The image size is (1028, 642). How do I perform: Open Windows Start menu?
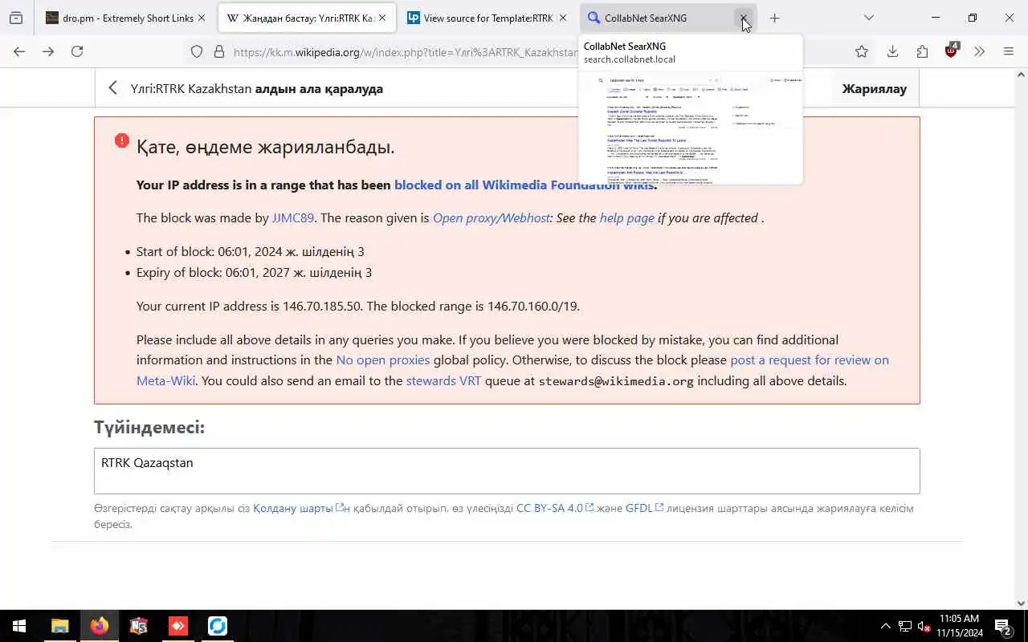pos(19,626)
